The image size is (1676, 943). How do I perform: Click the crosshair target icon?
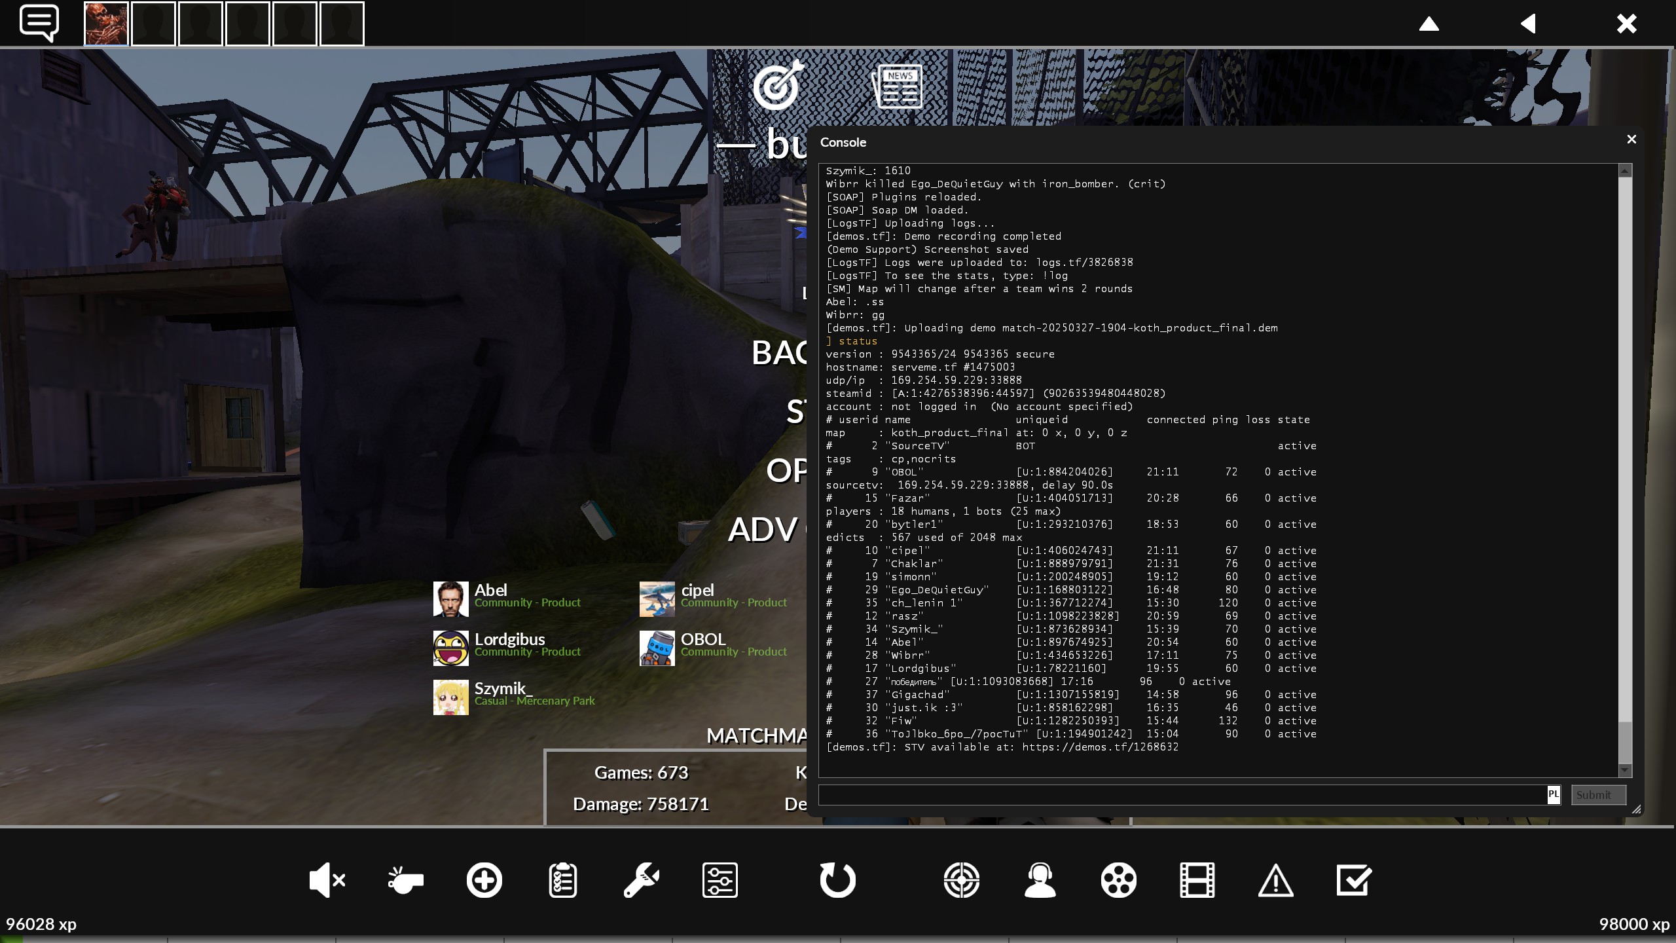[x=961, y=879]
